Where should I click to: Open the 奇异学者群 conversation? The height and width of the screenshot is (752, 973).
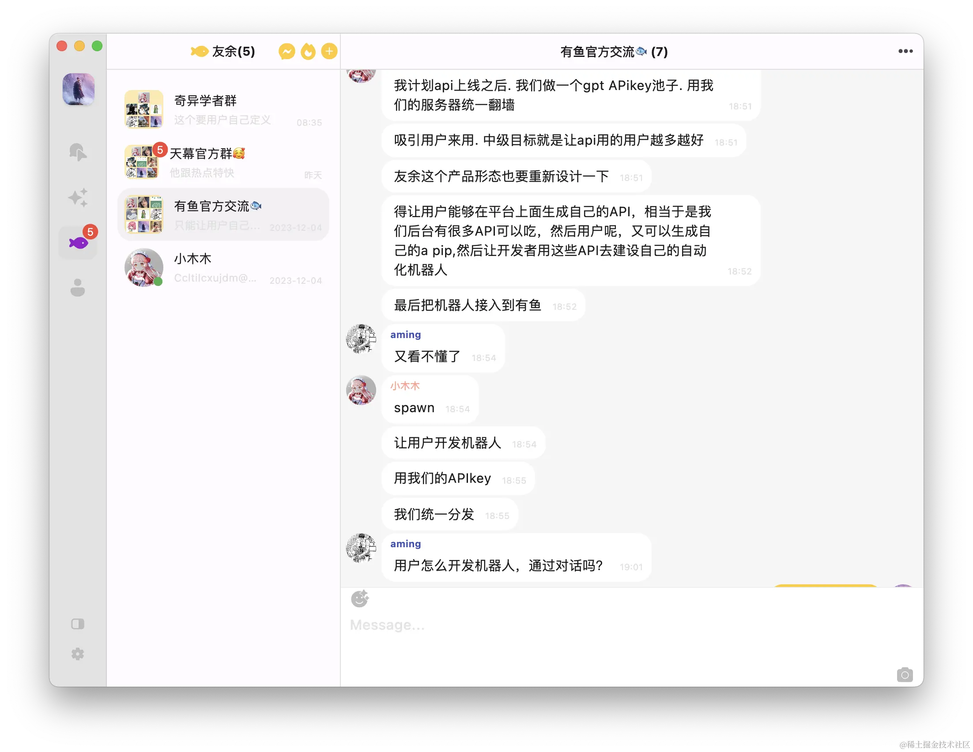point(223,109)
